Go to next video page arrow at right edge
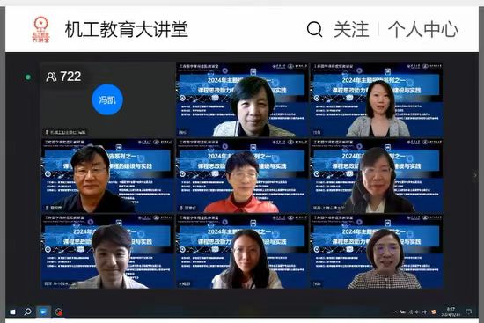Viewport: 484px width, 323px height. pos(475,175)
